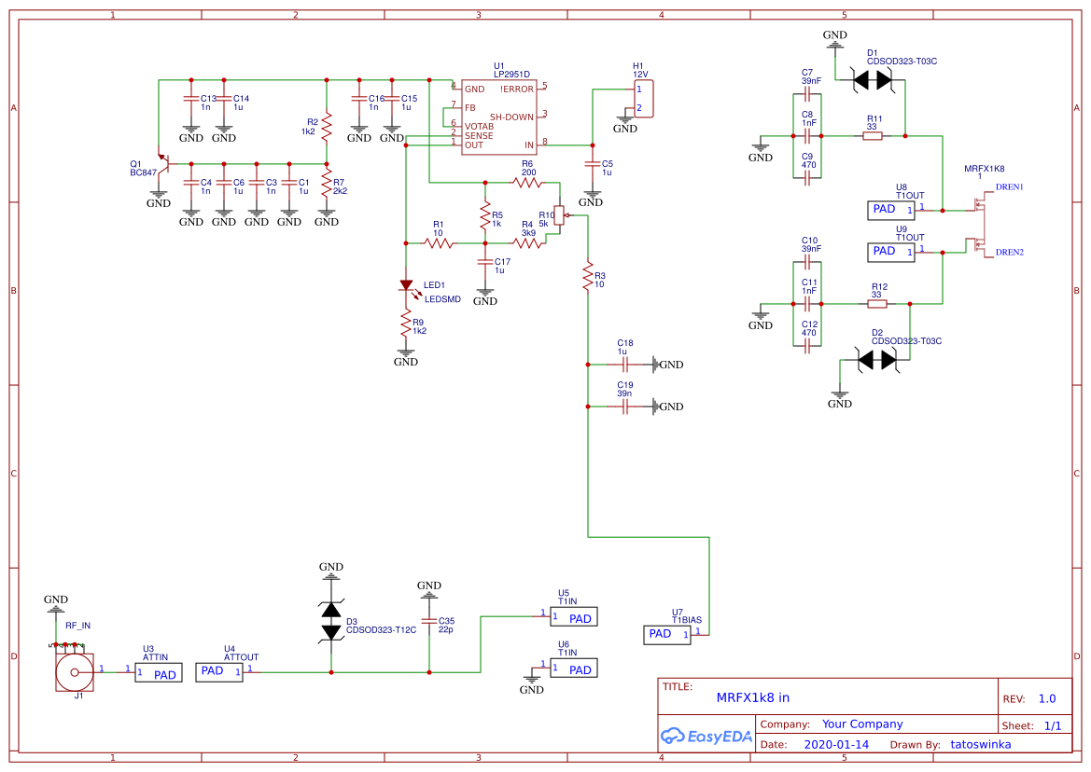Click capacitor C12 470 symbol

807,346
